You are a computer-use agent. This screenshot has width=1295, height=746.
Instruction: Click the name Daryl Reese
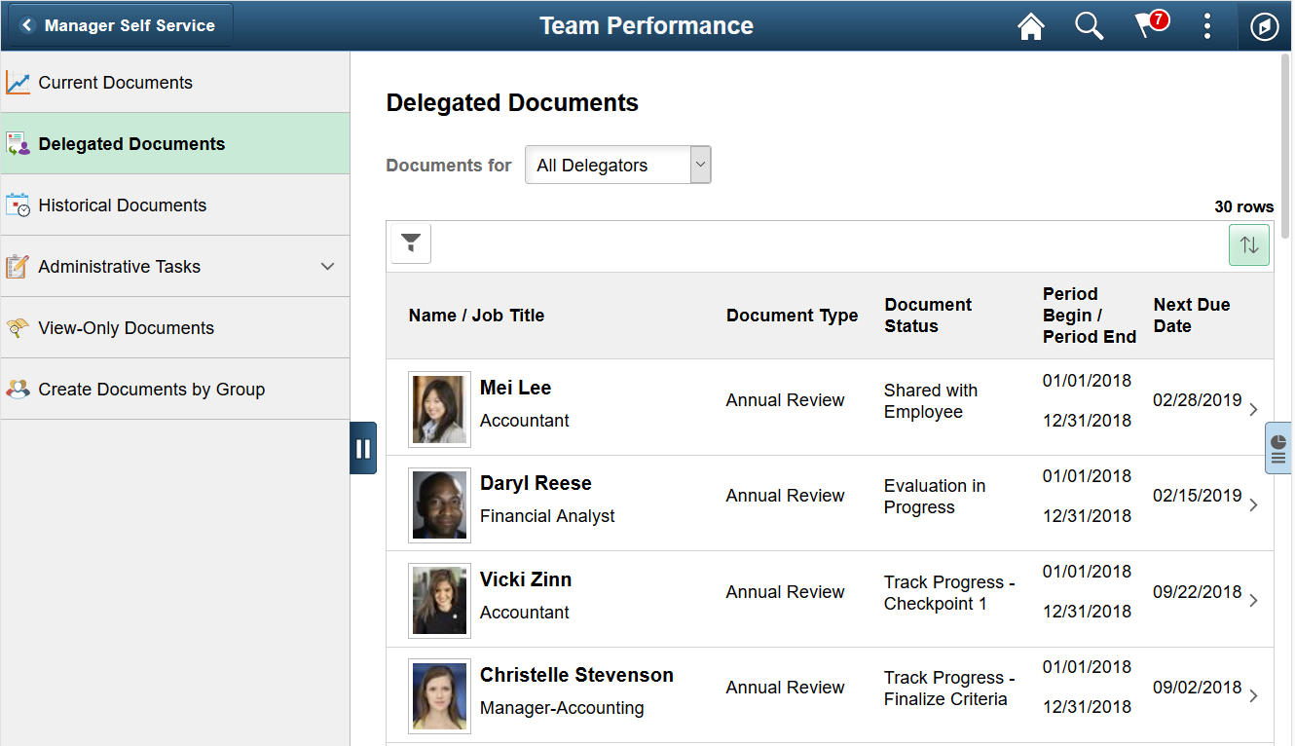(x=536, y=483)
